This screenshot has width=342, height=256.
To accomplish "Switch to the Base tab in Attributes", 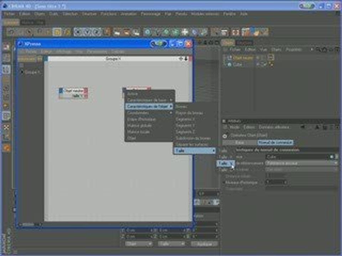I will (x=239, y=143).
